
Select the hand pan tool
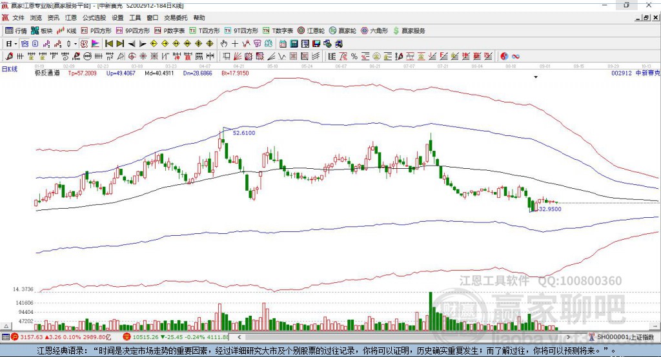[x=223, y=44]
